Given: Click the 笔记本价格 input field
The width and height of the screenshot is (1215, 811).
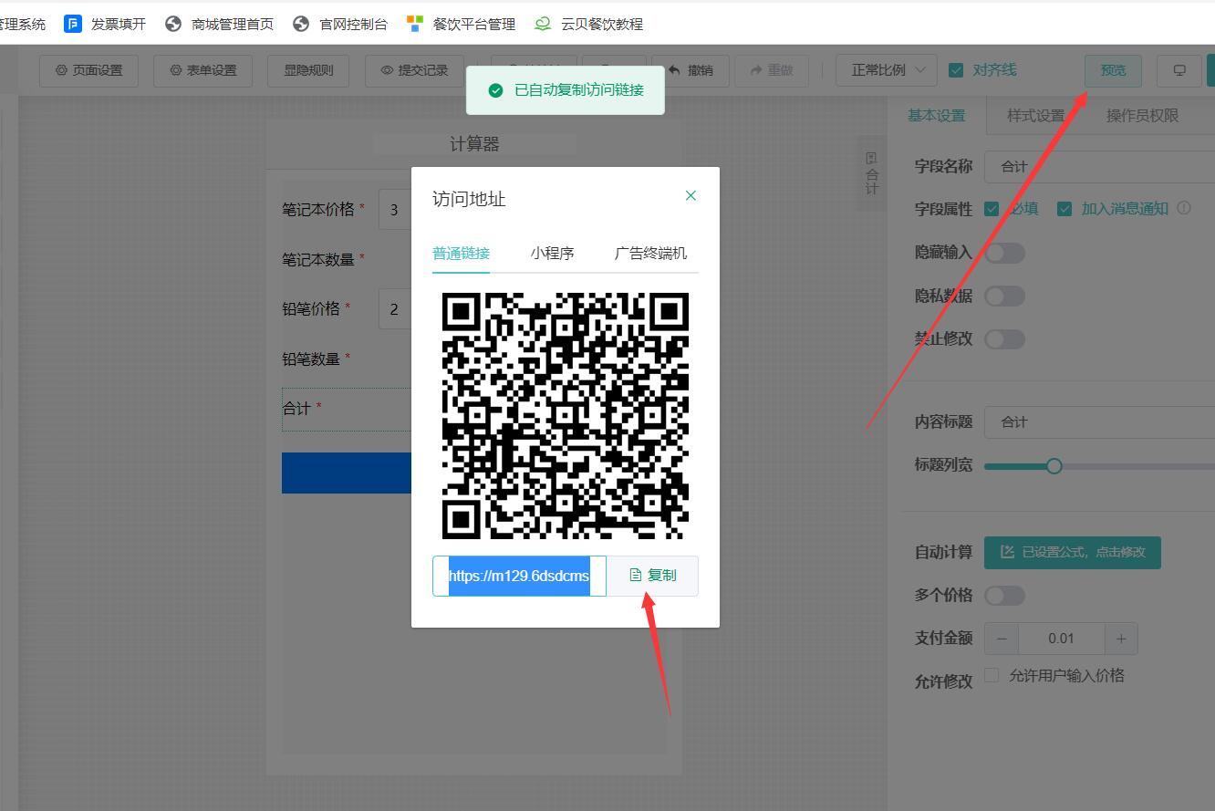Looking at the screenshot, I should click(x=395, y=210).
